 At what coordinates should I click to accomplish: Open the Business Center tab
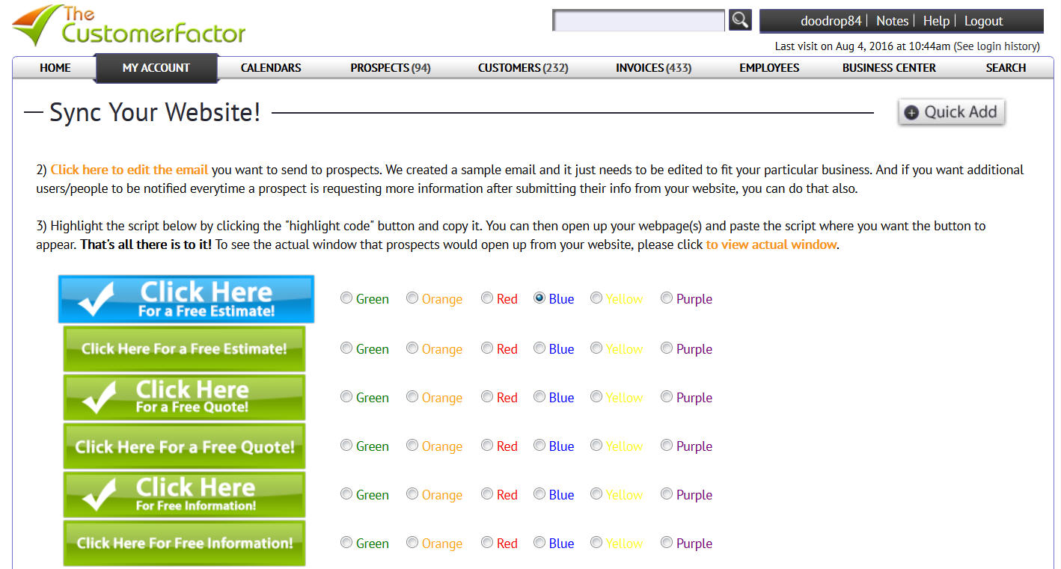[x=889, y=68]
